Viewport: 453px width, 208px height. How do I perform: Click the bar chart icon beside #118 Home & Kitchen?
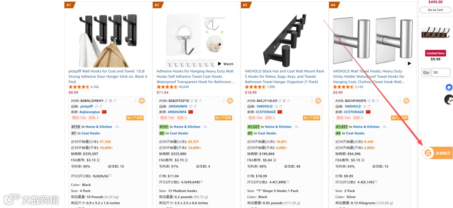tap(117, 127)
